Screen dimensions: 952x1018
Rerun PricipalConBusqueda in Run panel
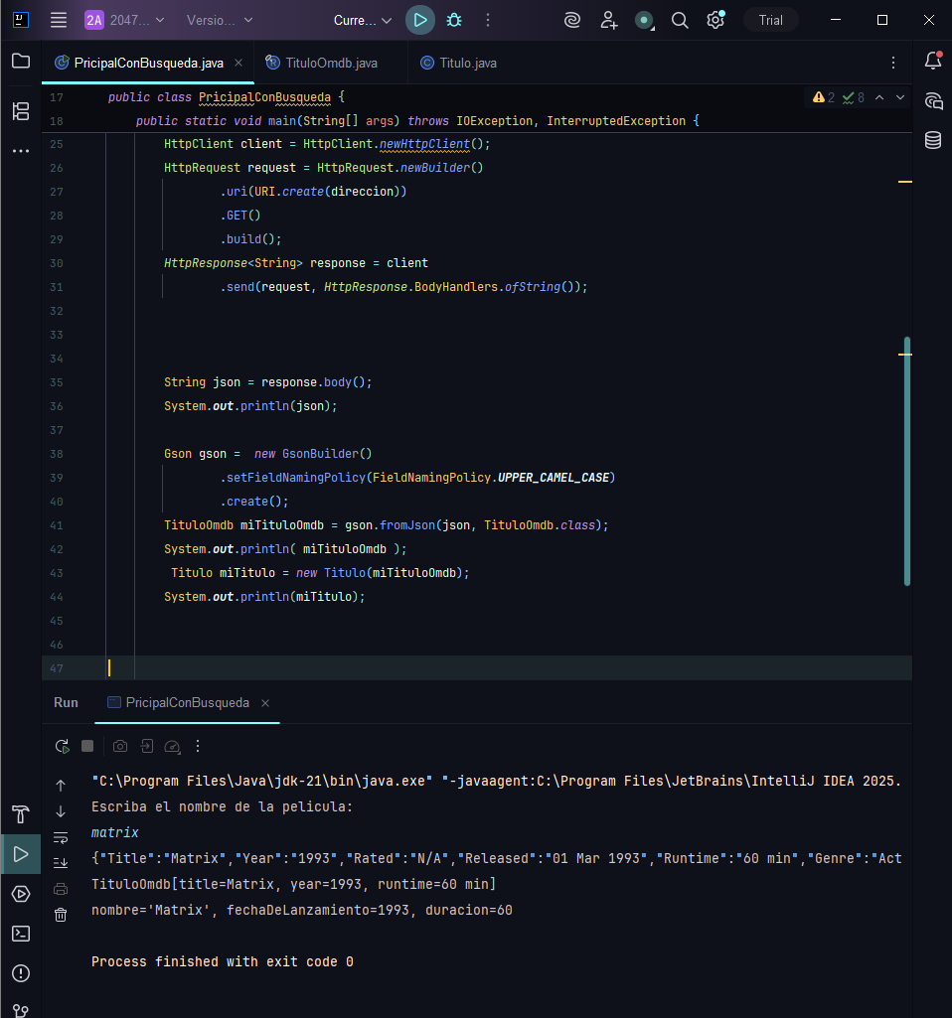click(x=62, y=746)
